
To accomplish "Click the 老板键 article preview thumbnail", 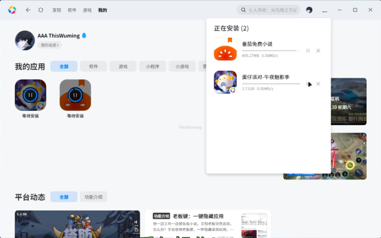I will (x=254, y=226).
